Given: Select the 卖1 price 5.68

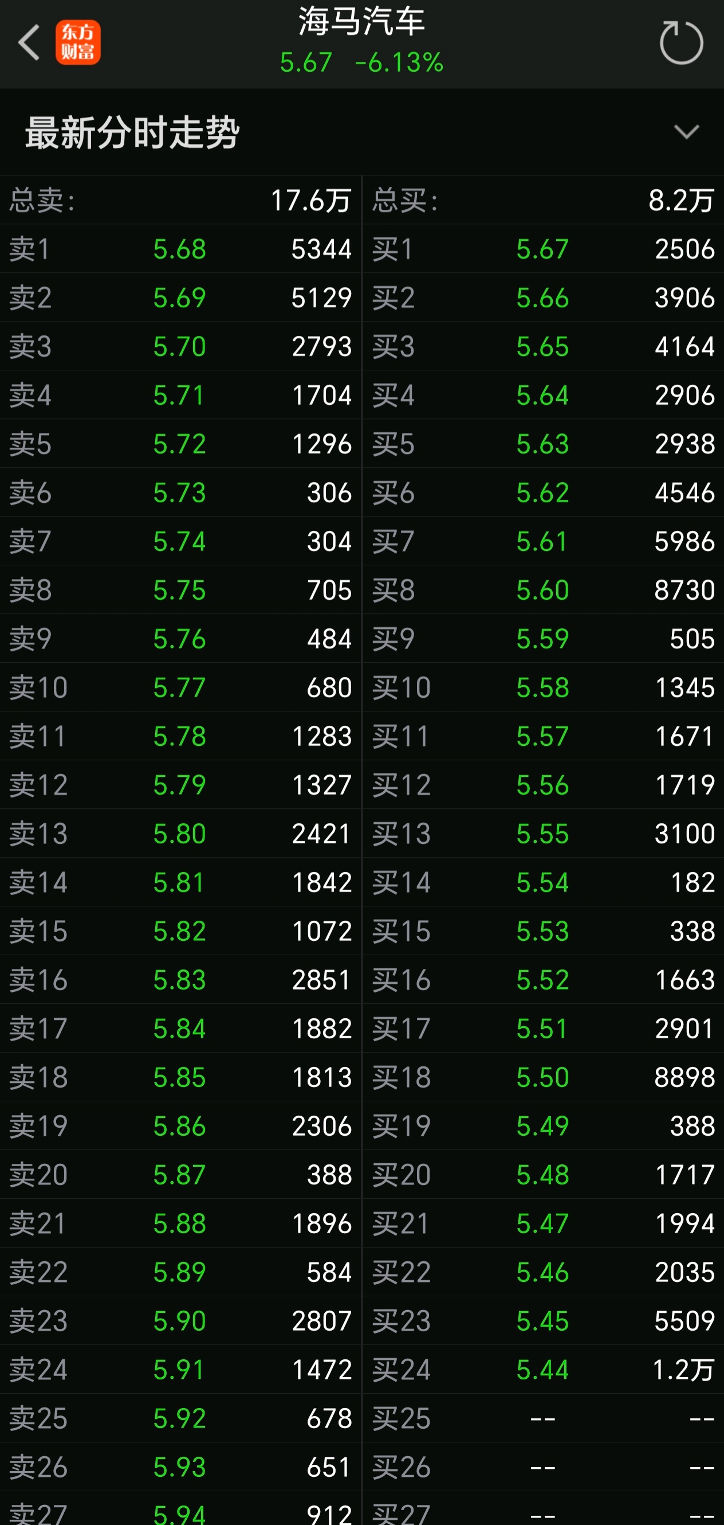Looking at the screenshot, I should (179, 249).
